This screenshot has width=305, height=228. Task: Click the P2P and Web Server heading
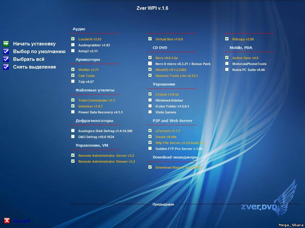[172, 121]
